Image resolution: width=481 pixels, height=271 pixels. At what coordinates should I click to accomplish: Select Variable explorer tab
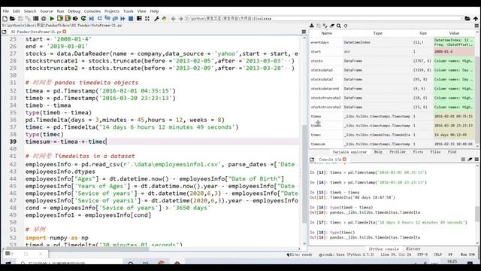349,152
